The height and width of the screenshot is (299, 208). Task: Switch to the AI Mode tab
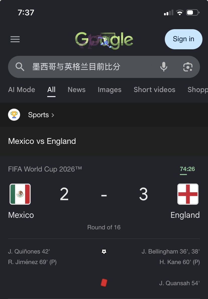point(22,90)
